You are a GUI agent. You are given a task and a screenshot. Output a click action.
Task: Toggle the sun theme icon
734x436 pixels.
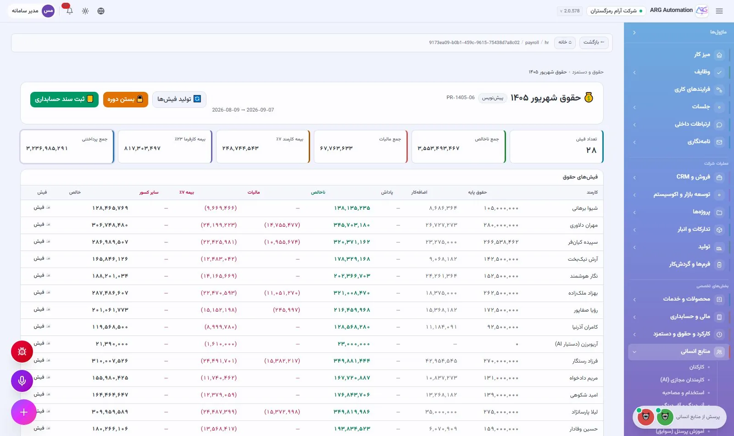(x=85, y=11)
